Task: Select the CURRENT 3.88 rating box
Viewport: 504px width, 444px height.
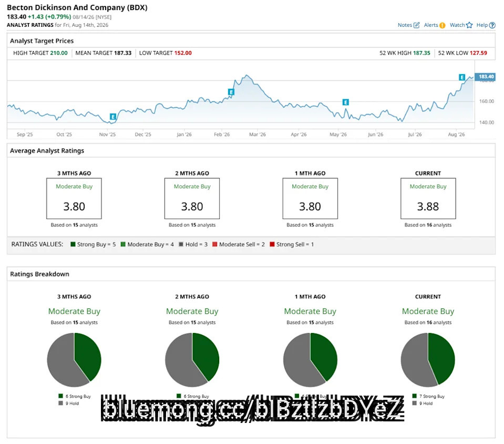Action: (x=428, y=198)
